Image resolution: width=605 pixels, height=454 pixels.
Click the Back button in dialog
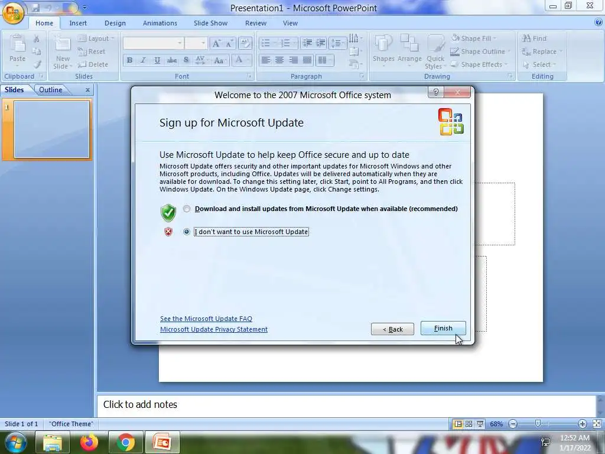pyautogui.click(x=392, y=329)
